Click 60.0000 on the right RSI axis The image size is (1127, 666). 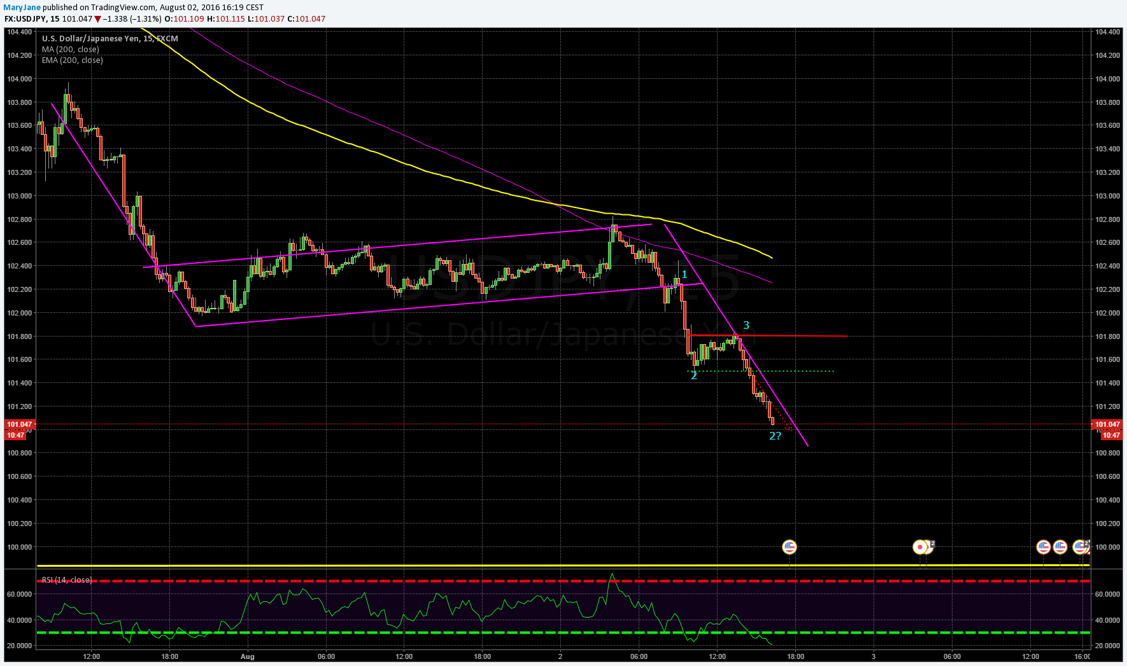(1107, 594)
